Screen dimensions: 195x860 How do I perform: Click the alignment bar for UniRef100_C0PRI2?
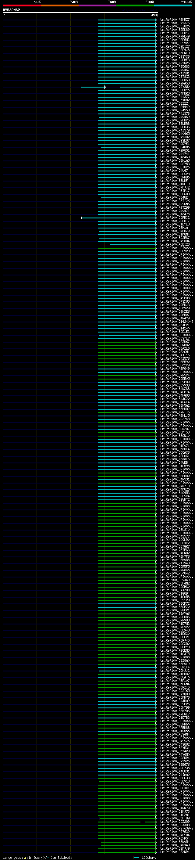tap(119, 218)
